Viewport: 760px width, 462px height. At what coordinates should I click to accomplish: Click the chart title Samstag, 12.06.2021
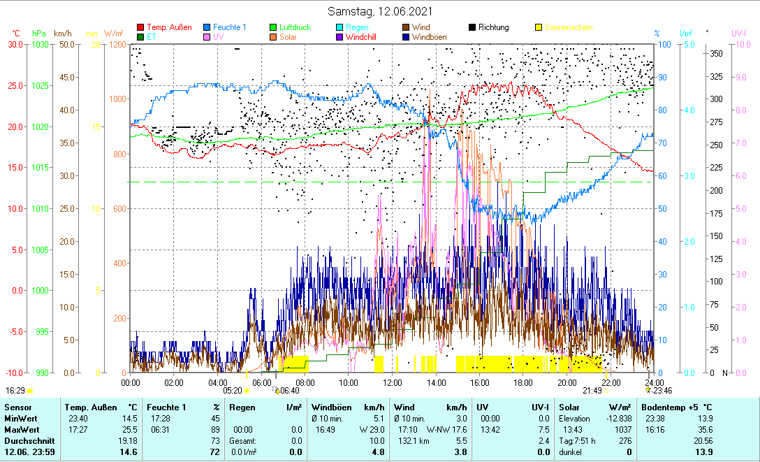tap(380, 11)
